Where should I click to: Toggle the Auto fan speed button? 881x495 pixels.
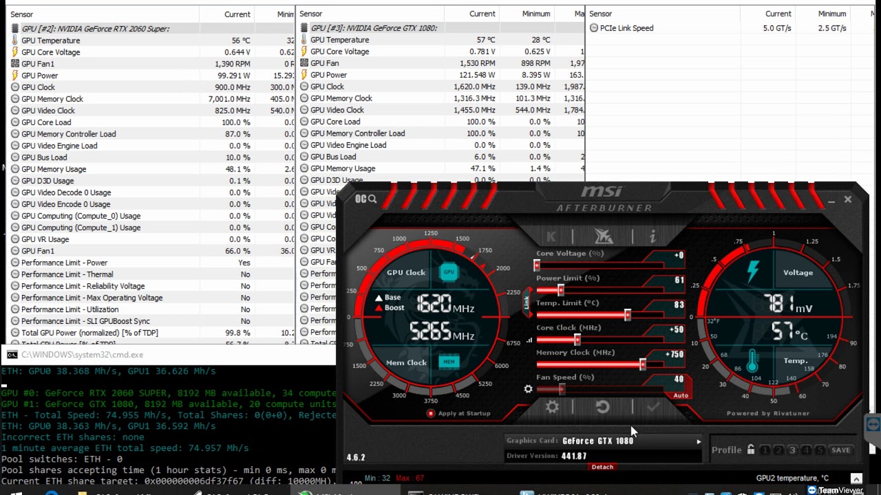point(681,395)
